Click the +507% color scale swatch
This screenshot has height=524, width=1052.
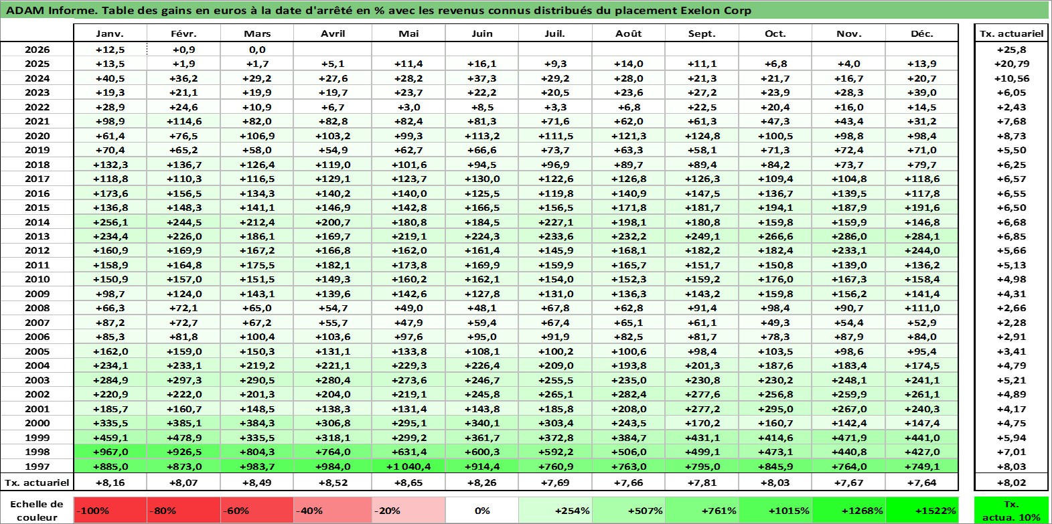(629, 510)
